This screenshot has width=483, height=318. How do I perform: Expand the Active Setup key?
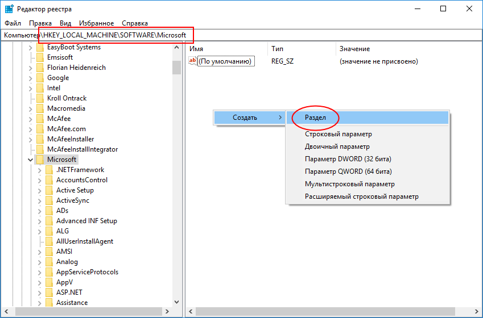(39, 190)
